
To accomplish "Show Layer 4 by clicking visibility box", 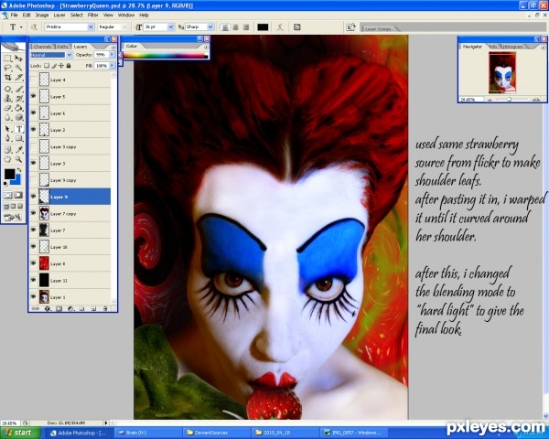I will (33, 80).
